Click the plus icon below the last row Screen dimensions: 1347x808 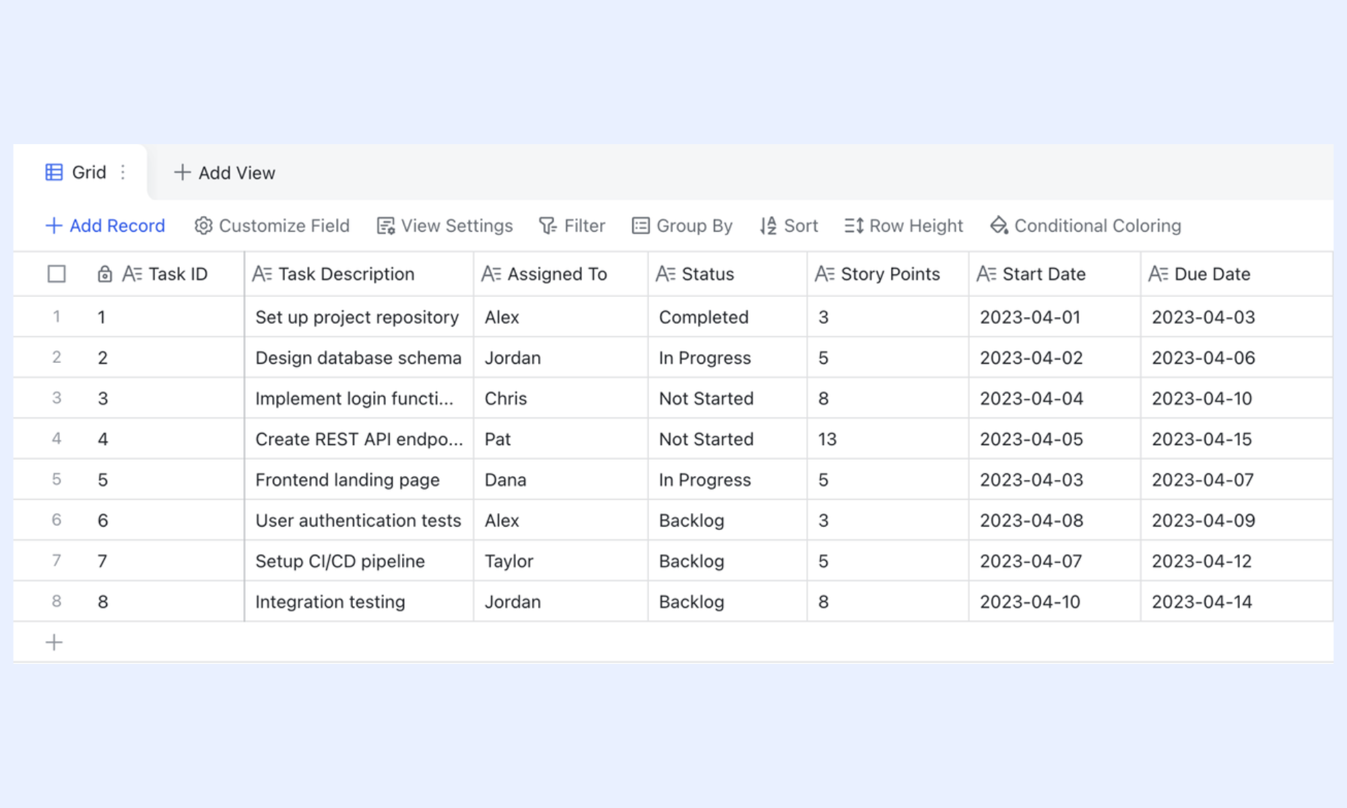pyautogui.click(x=54, y=642)
